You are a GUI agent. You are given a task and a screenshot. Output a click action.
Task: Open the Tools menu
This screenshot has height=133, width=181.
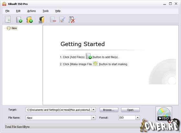(x=46, y=11)
